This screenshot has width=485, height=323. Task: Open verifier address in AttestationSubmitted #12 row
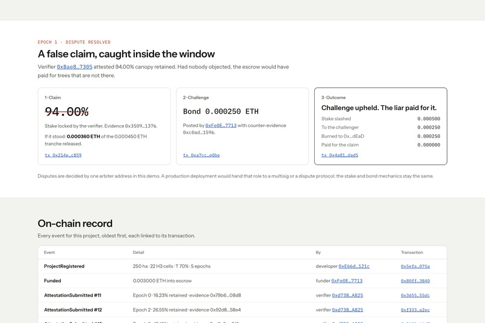click(347, 310)
